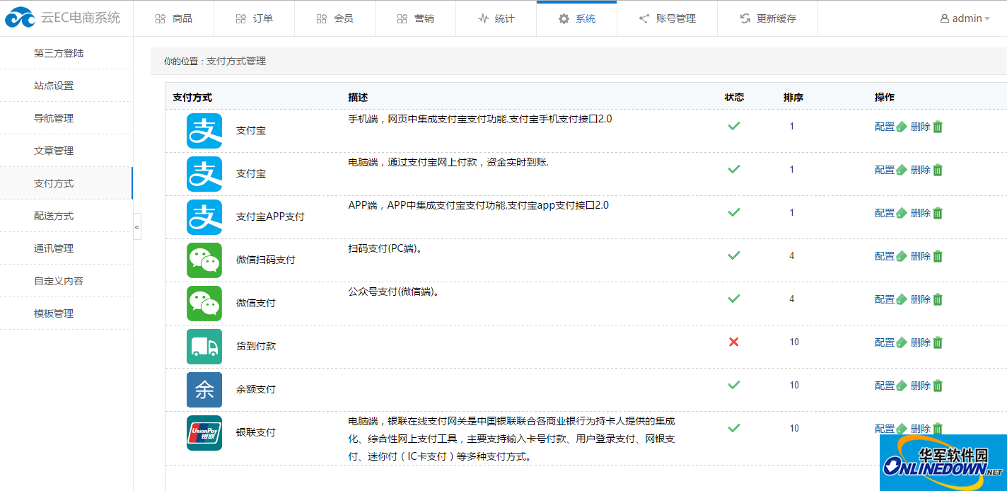This screenshot has width=1007, height=491.
Task: Click the 配置 link for 微信支付
Action: (x=885, y=299)
